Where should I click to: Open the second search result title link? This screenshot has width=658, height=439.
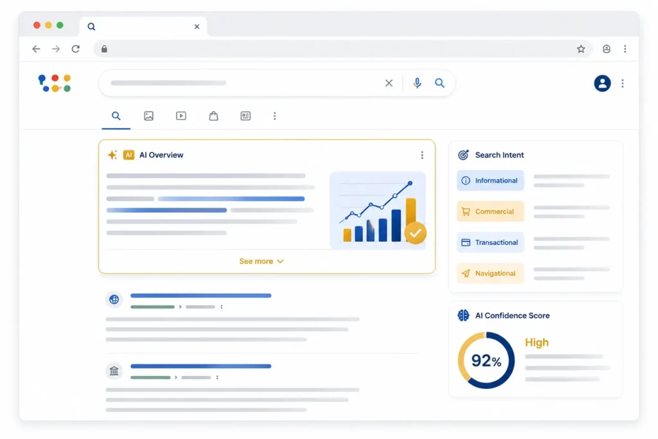click(x=200, y=366)
